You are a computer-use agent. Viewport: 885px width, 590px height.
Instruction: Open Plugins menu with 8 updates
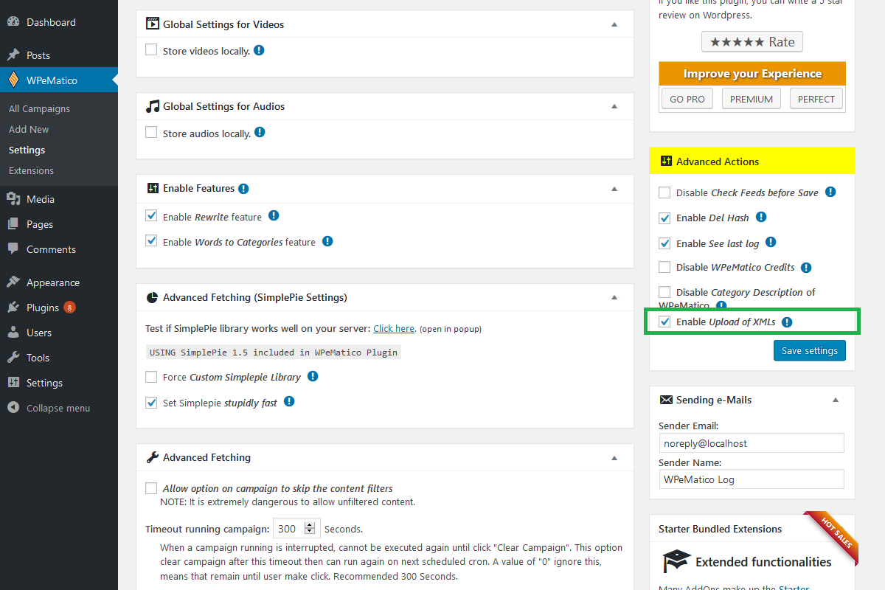click(x=59, y=308)
